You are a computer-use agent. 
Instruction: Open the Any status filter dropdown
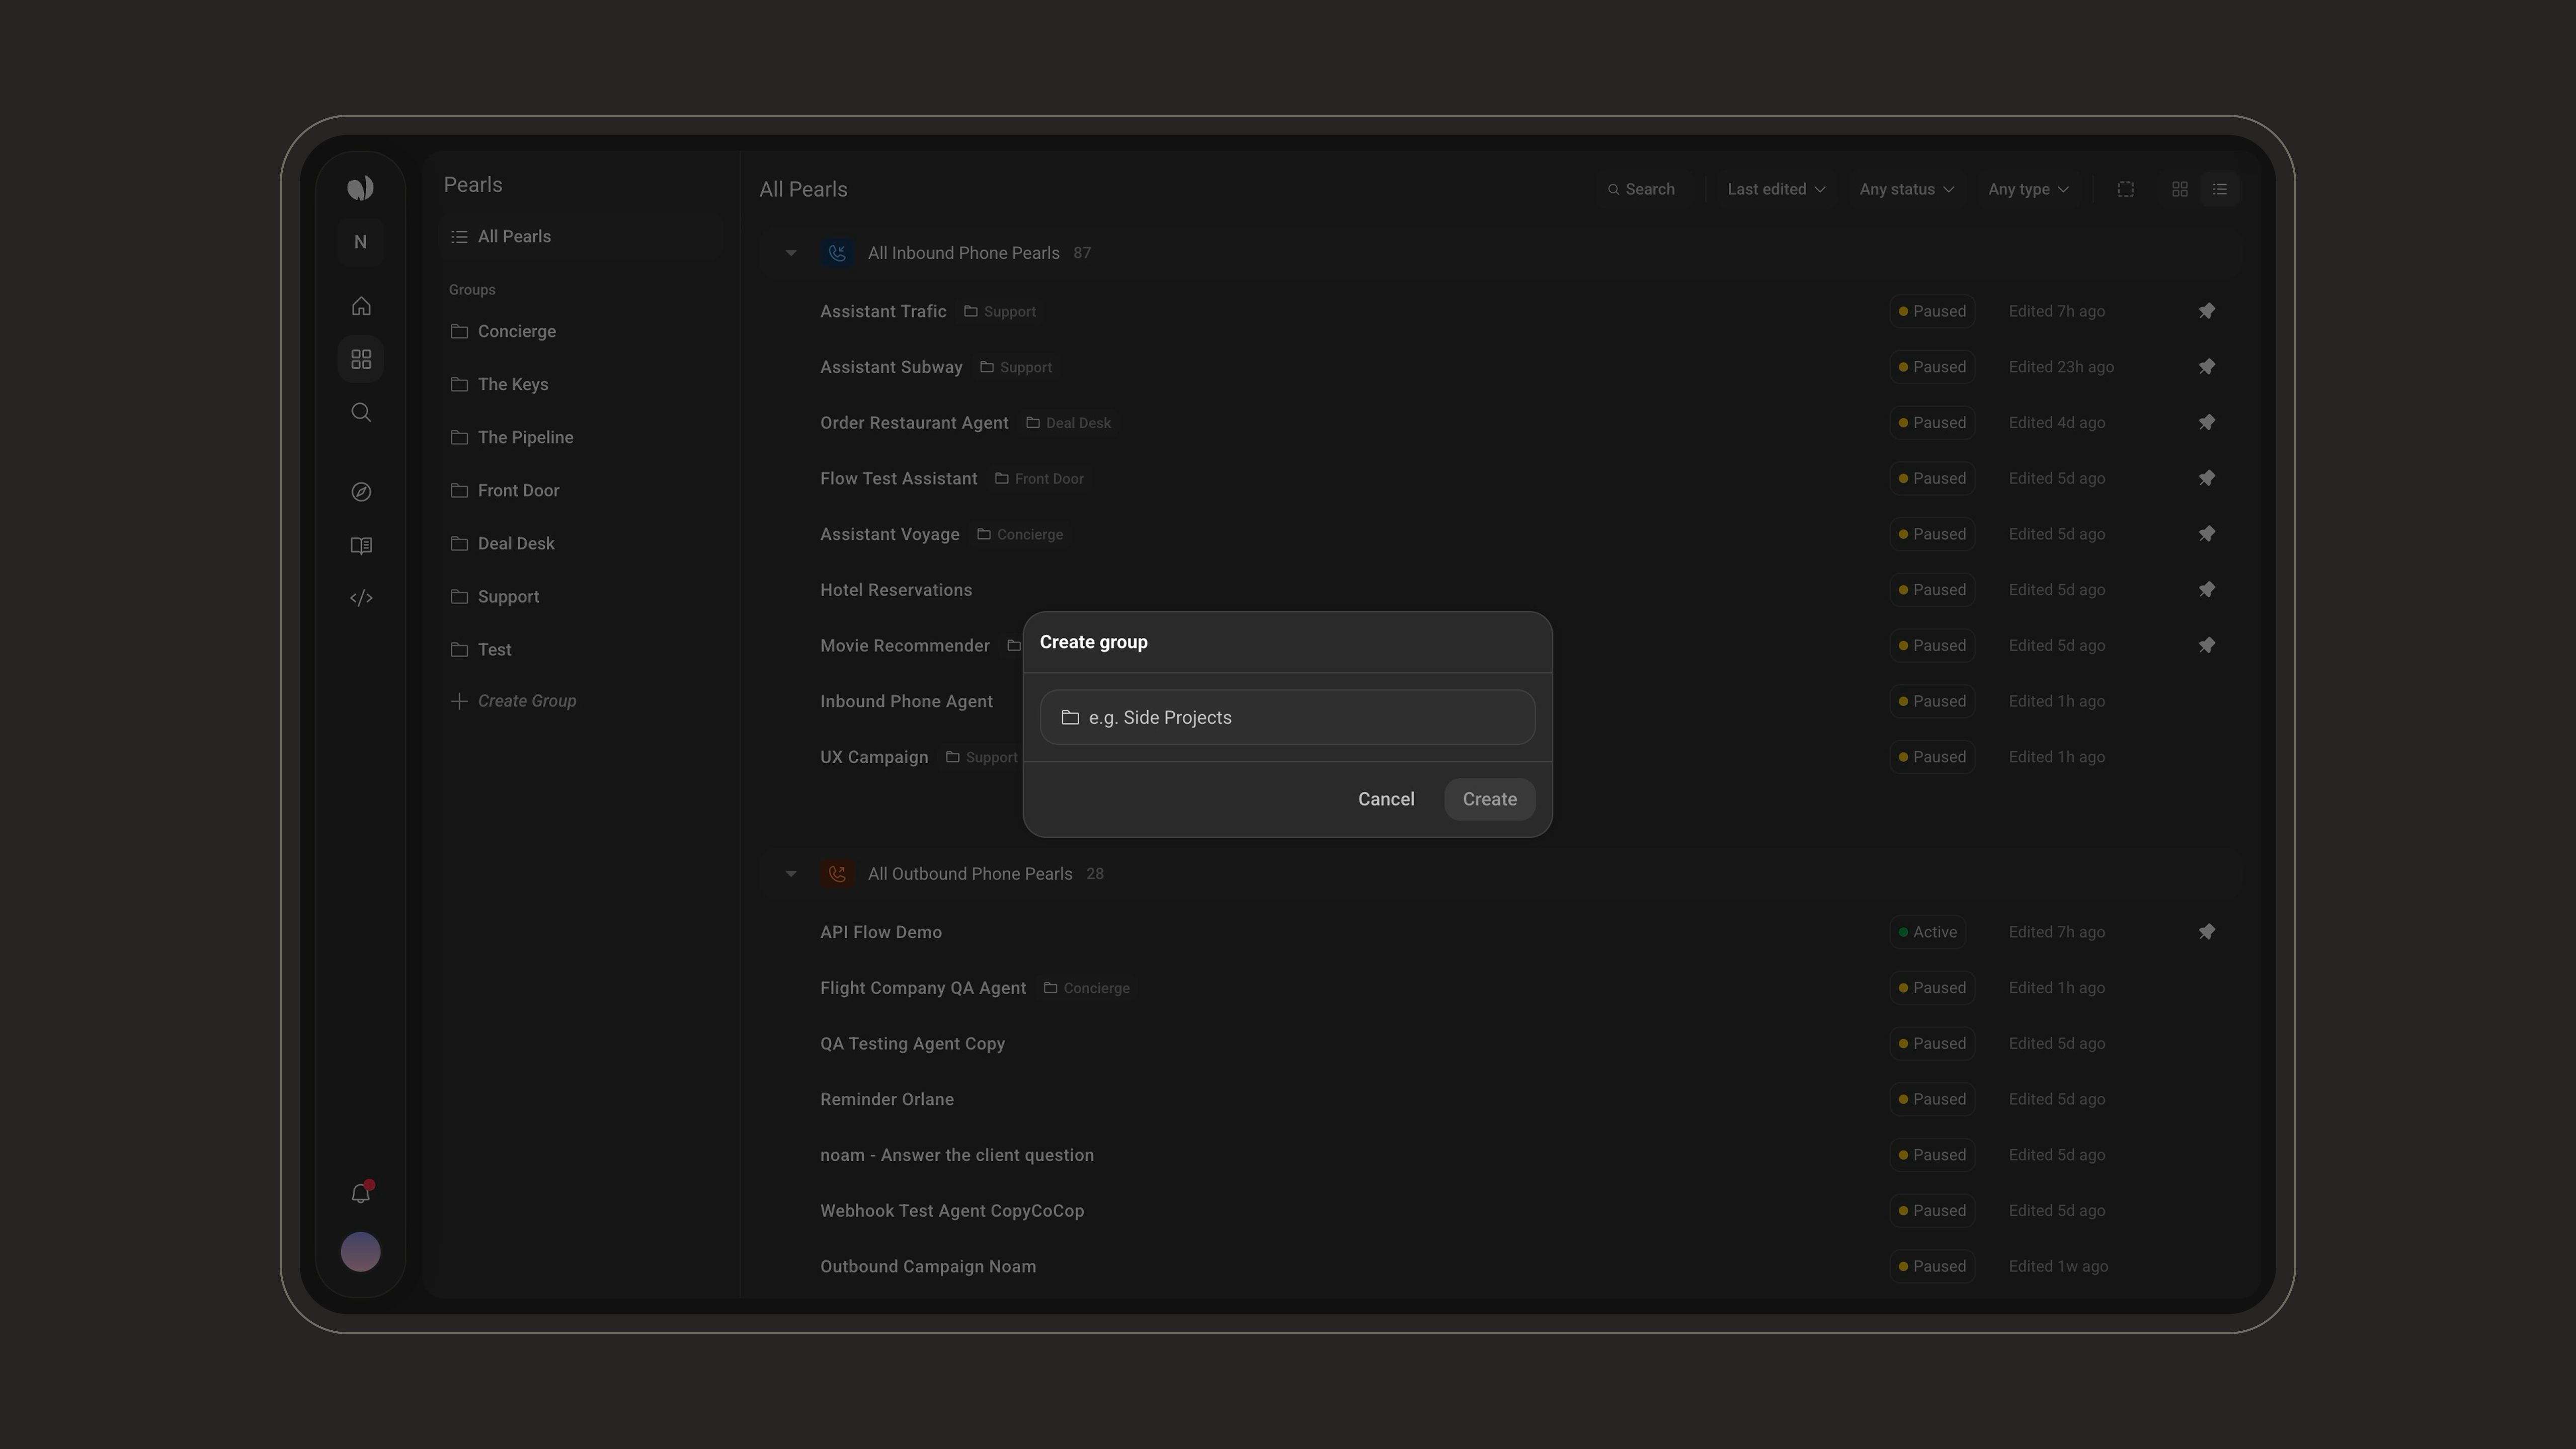[x=1906, y=189]
